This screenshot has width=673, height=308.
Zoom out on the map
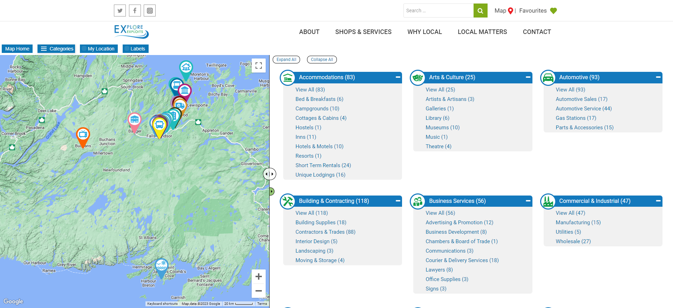point(259,291)
